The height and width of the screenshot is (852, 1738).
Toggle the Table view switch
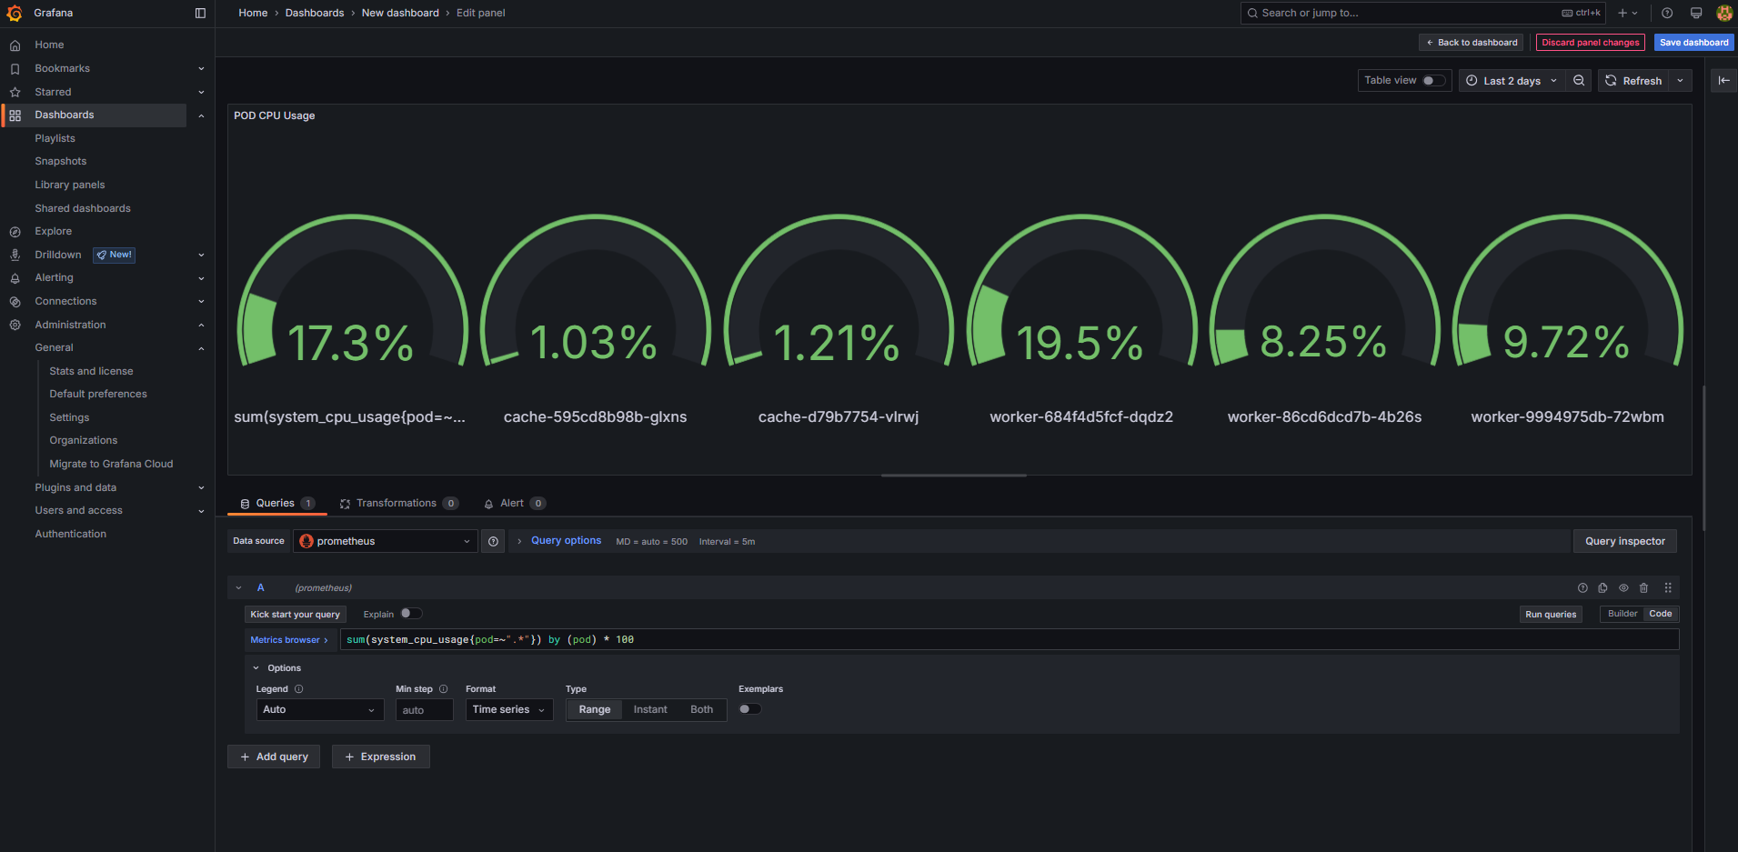tap(1432, 80)
